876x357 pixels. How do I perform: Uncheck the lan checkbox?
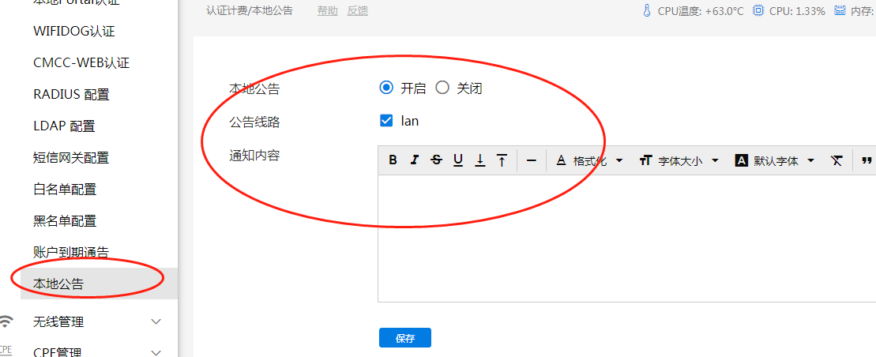click(x=386, y=121)
